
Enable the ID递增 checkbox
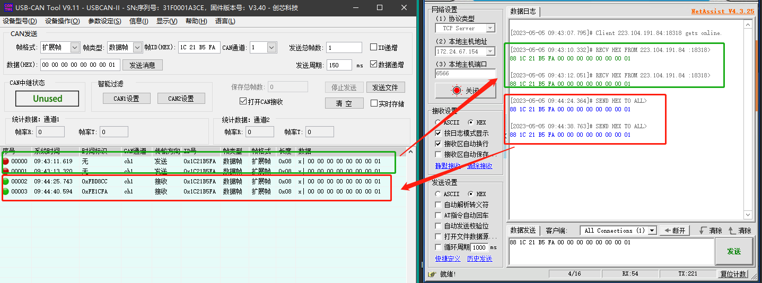tap(374, 48)
